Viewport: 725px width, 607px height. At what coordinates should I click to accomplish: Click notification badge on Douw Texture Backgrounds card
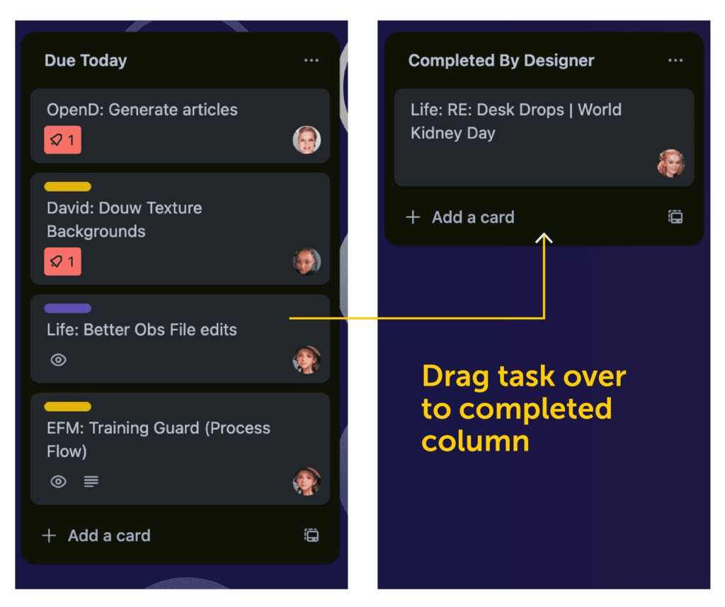62,262
